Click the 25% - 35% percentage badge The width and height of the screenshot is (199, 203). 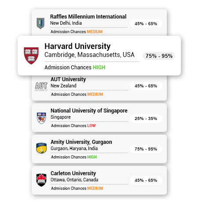(146, 118)
